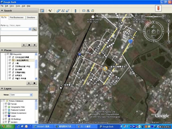Click the Add Image Overlay toolbar icon
Image resolution: width=172 pixels, height=129 pixels.
[x=67, y=11]
